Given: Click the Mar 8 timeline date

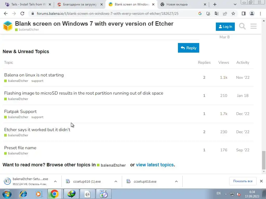Looking at the screenshot, I should [224, 37].
